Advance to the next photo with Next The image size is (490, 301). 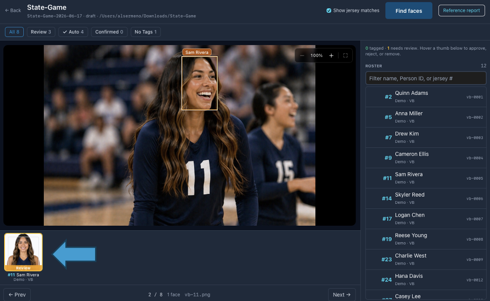pos(341,295)
